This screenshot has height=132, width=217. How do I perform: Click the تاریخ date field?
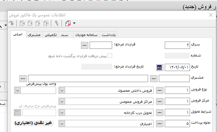pyautogui.click(x=177, y=68)
